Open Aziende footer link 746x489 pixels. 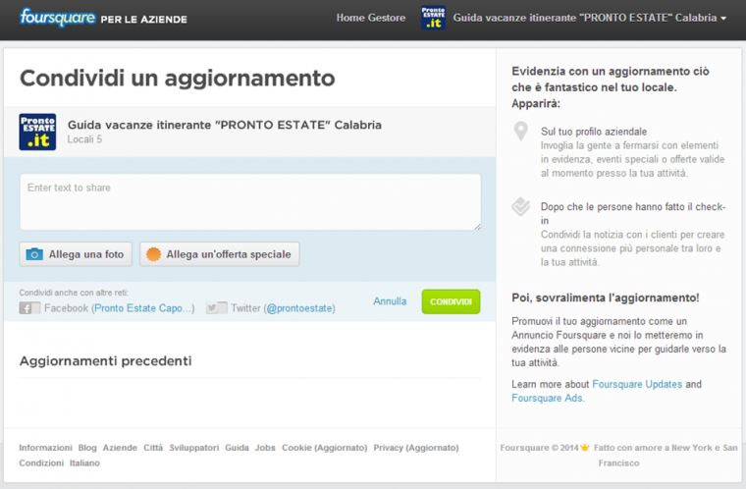120,448
